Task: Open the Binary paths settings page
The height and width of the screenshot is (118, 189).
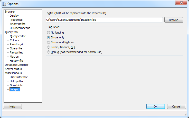Action: point(17,24)
